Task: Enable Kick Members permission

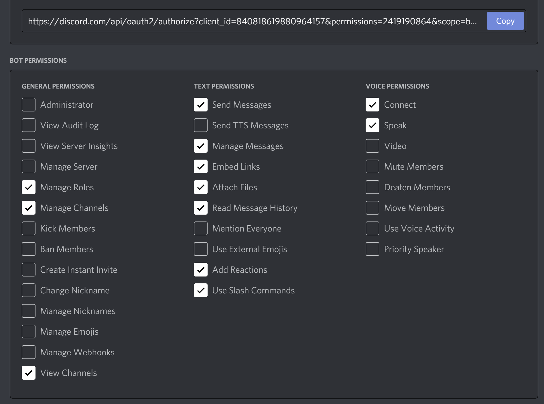Action: pyautogui.click(x=29, y=228)
